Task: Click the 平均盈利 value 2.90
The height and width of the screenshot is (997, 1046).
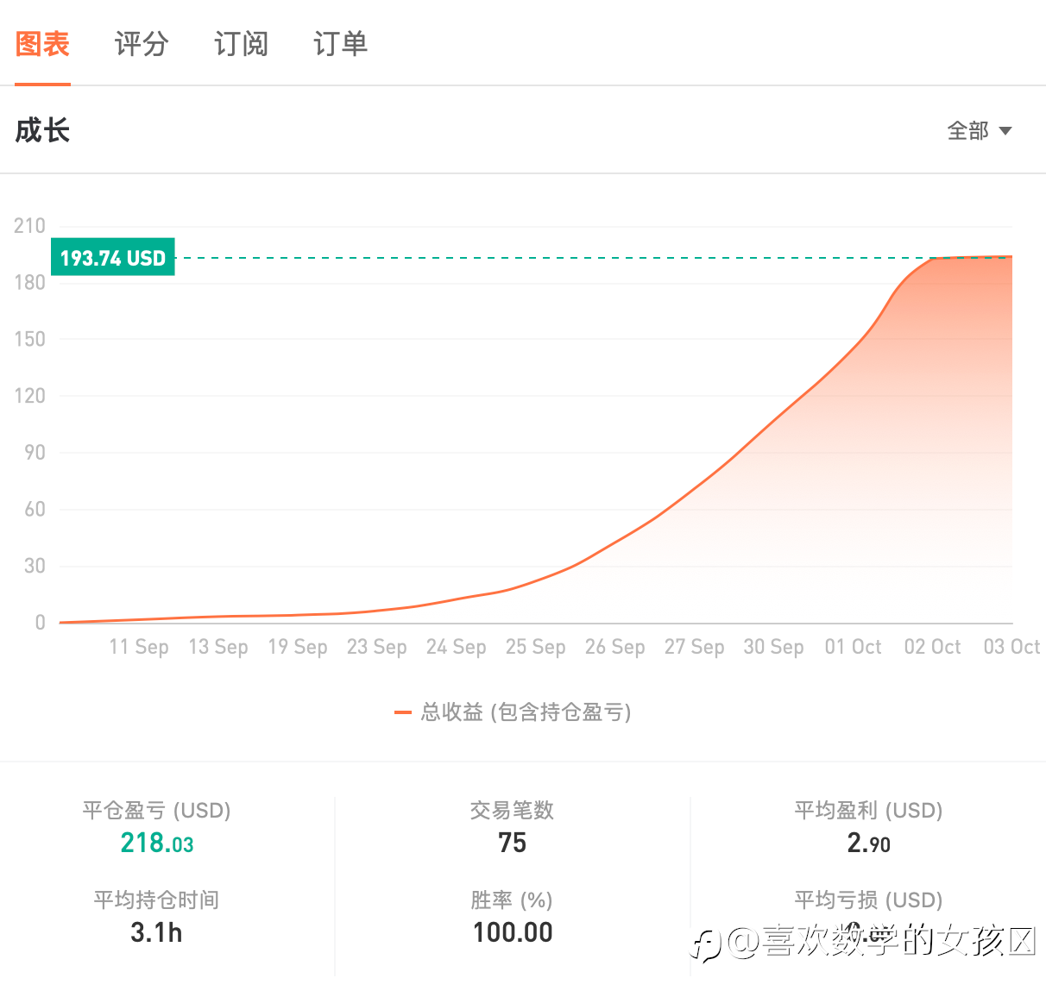Action: pos(868,843)
